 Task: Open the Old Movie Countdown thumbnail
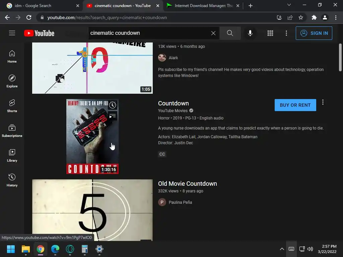(x=92, y=210)
